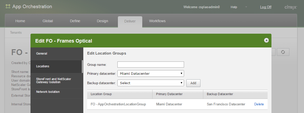
Task: Delete the FO - AppOrchestrationLocationGroup row
Action: point(259,104)
